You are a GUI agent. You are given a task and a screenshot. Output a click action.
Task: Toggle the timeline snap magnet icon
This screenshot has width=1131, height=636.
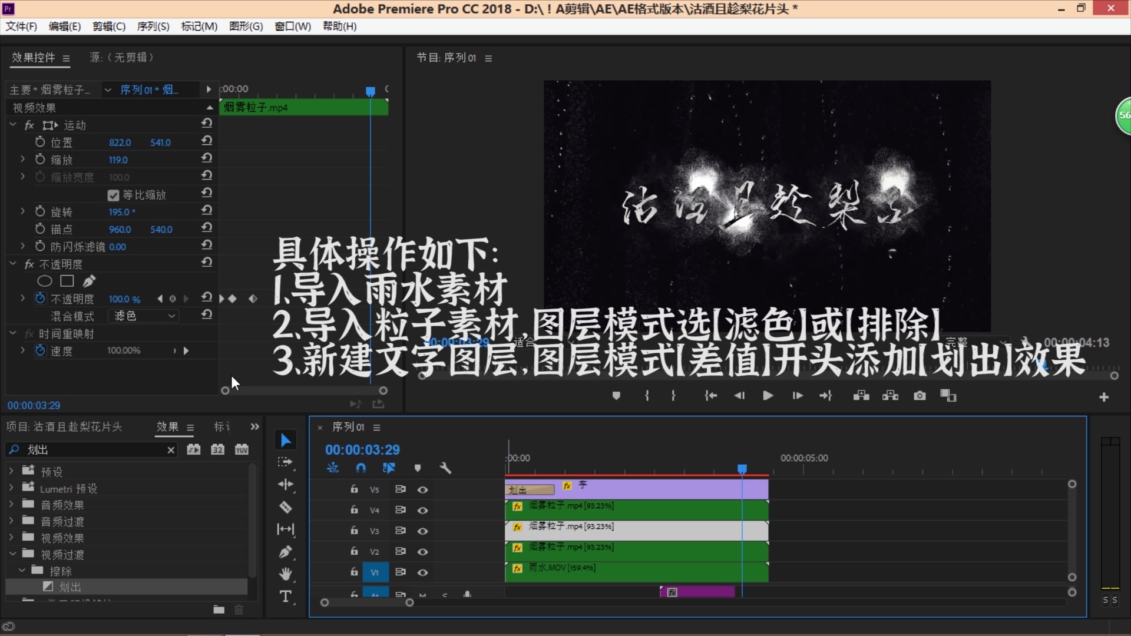361,468
